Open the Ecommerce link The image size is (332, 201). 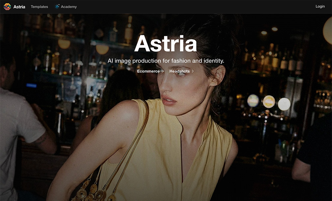tap(148, 71)
